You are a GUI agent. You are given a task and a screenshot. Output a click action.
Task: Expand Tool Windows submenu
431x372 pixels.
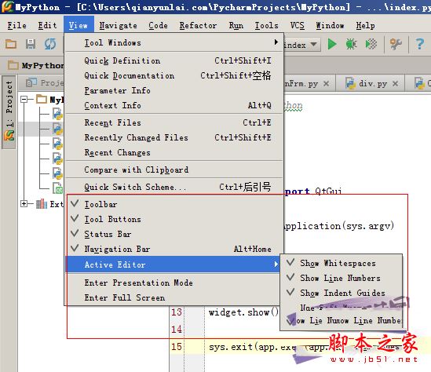[174, 42]
